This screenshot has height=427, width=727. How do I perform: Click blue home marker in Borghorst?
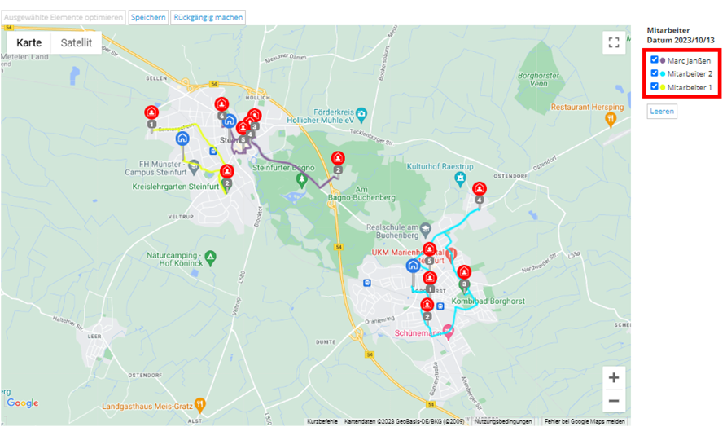click(x=413, y=266)
